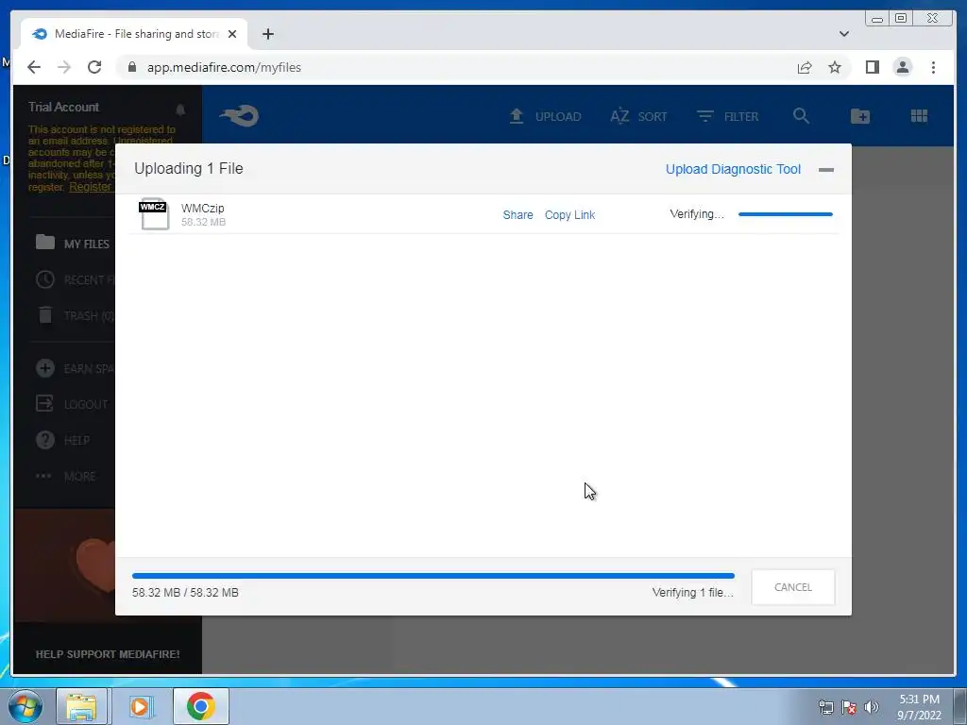967x725 pixels.
Task: Click Logout in sidebar
Action: (x=72, y=404)
